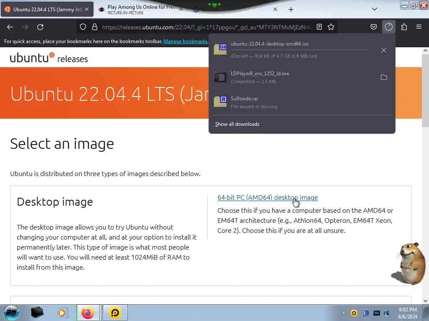429x321 pixels.
Task: Cancel the ubuntu ISO download
Action: [x=384, y=50]
